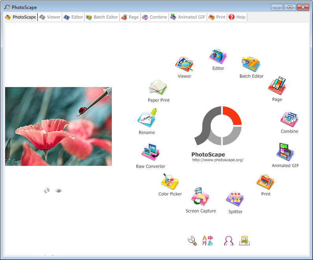Change language with the multilingual letters icon
The height and width of the screenshot is (260, 313).
207,241
